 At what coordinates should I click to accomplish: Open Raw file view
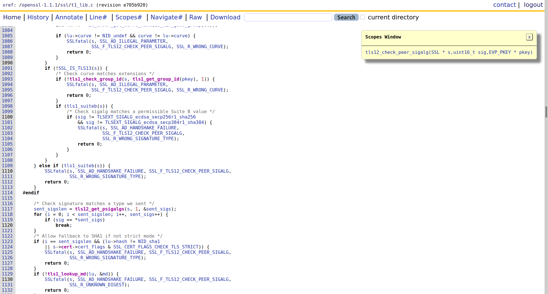coord(196,17)
